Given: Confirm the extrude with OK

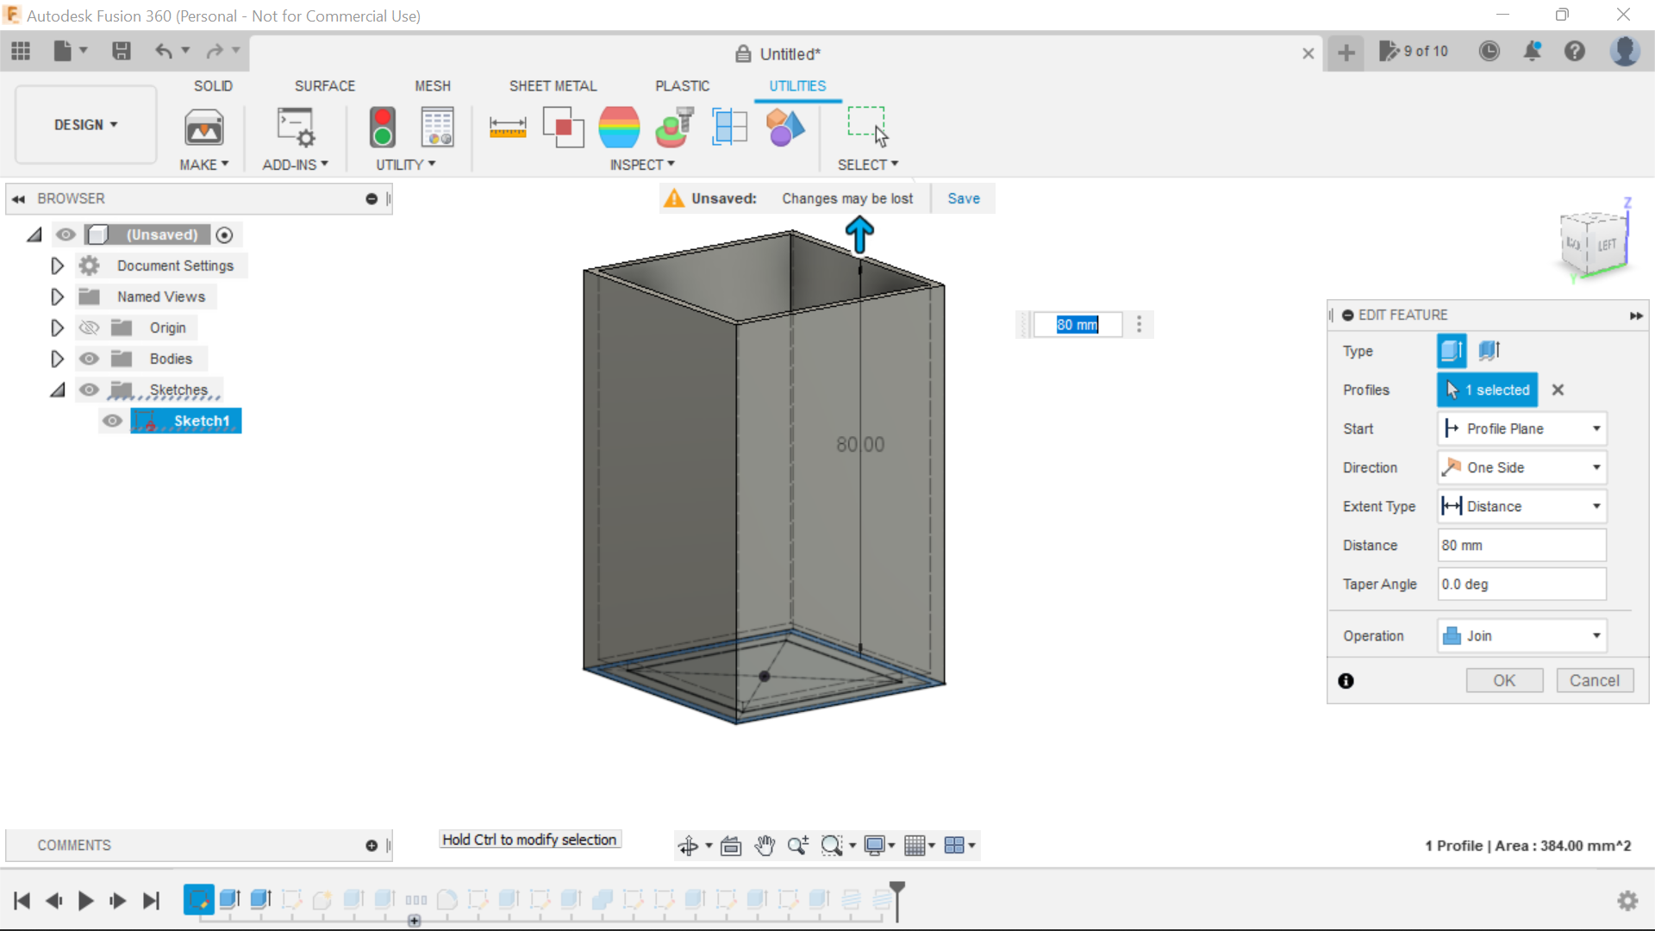Looking at the screenshot, I should tap(1503, 680).
